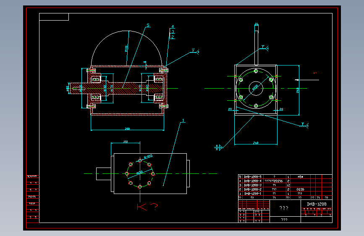
Task: Click part number DHB-1208-4 in parts list
Action: pos(253,181)
